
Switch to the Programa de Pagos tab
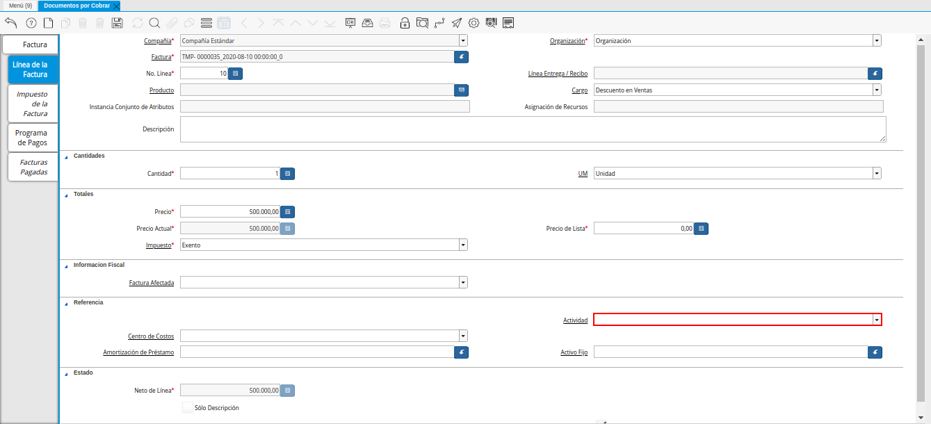(x=32, y=138)
